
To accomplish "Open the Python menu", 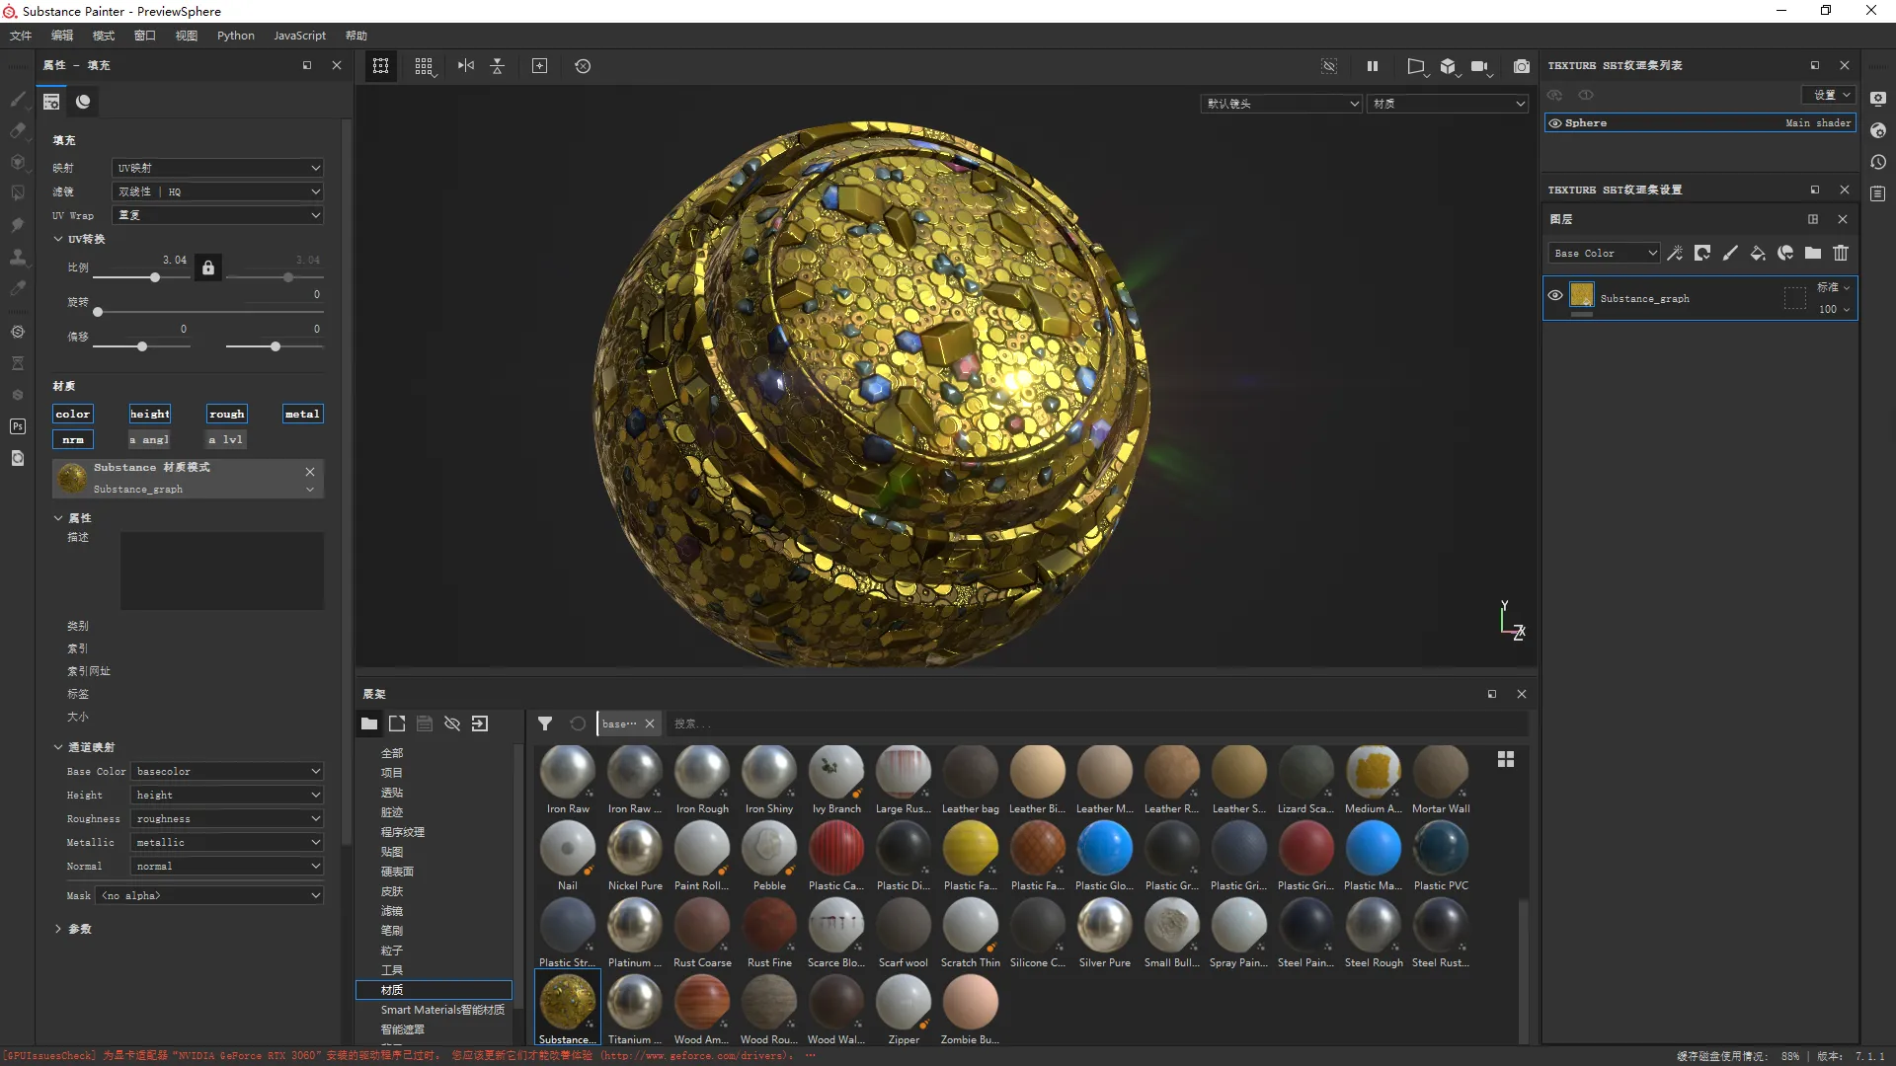I will (x=235, y=36).
